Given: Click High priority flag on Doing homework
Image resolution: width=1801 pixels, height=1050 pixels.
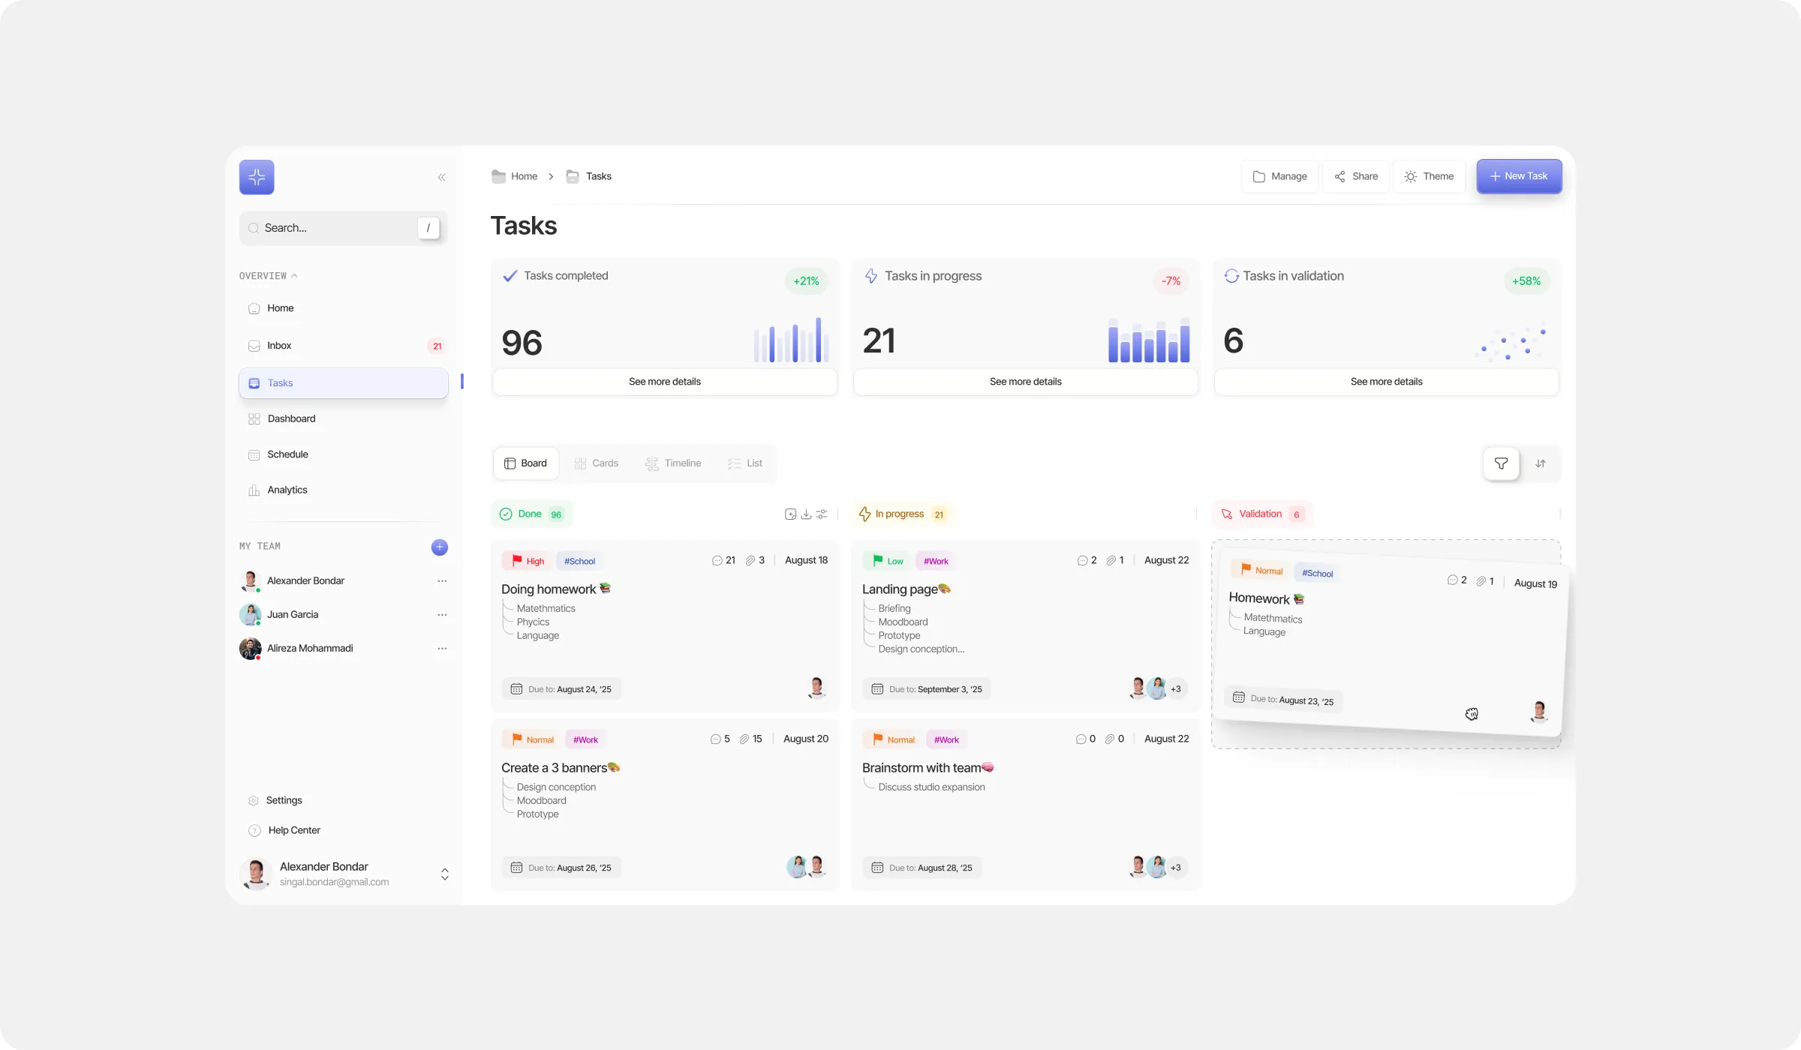Looking at the screenshot, I should coord(528,561).
